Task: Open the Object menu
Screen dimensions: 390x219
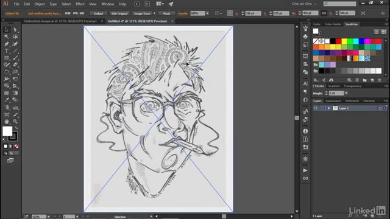Action: click(39, 4)
